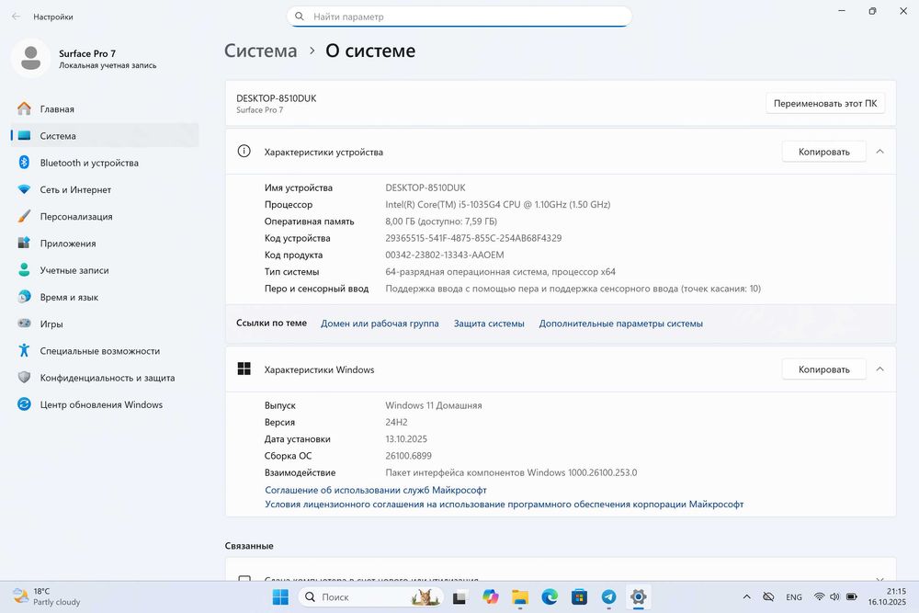The image size is (919, 613).
Task: Select Система in the sidebar
Action: [x=105, y=136]
